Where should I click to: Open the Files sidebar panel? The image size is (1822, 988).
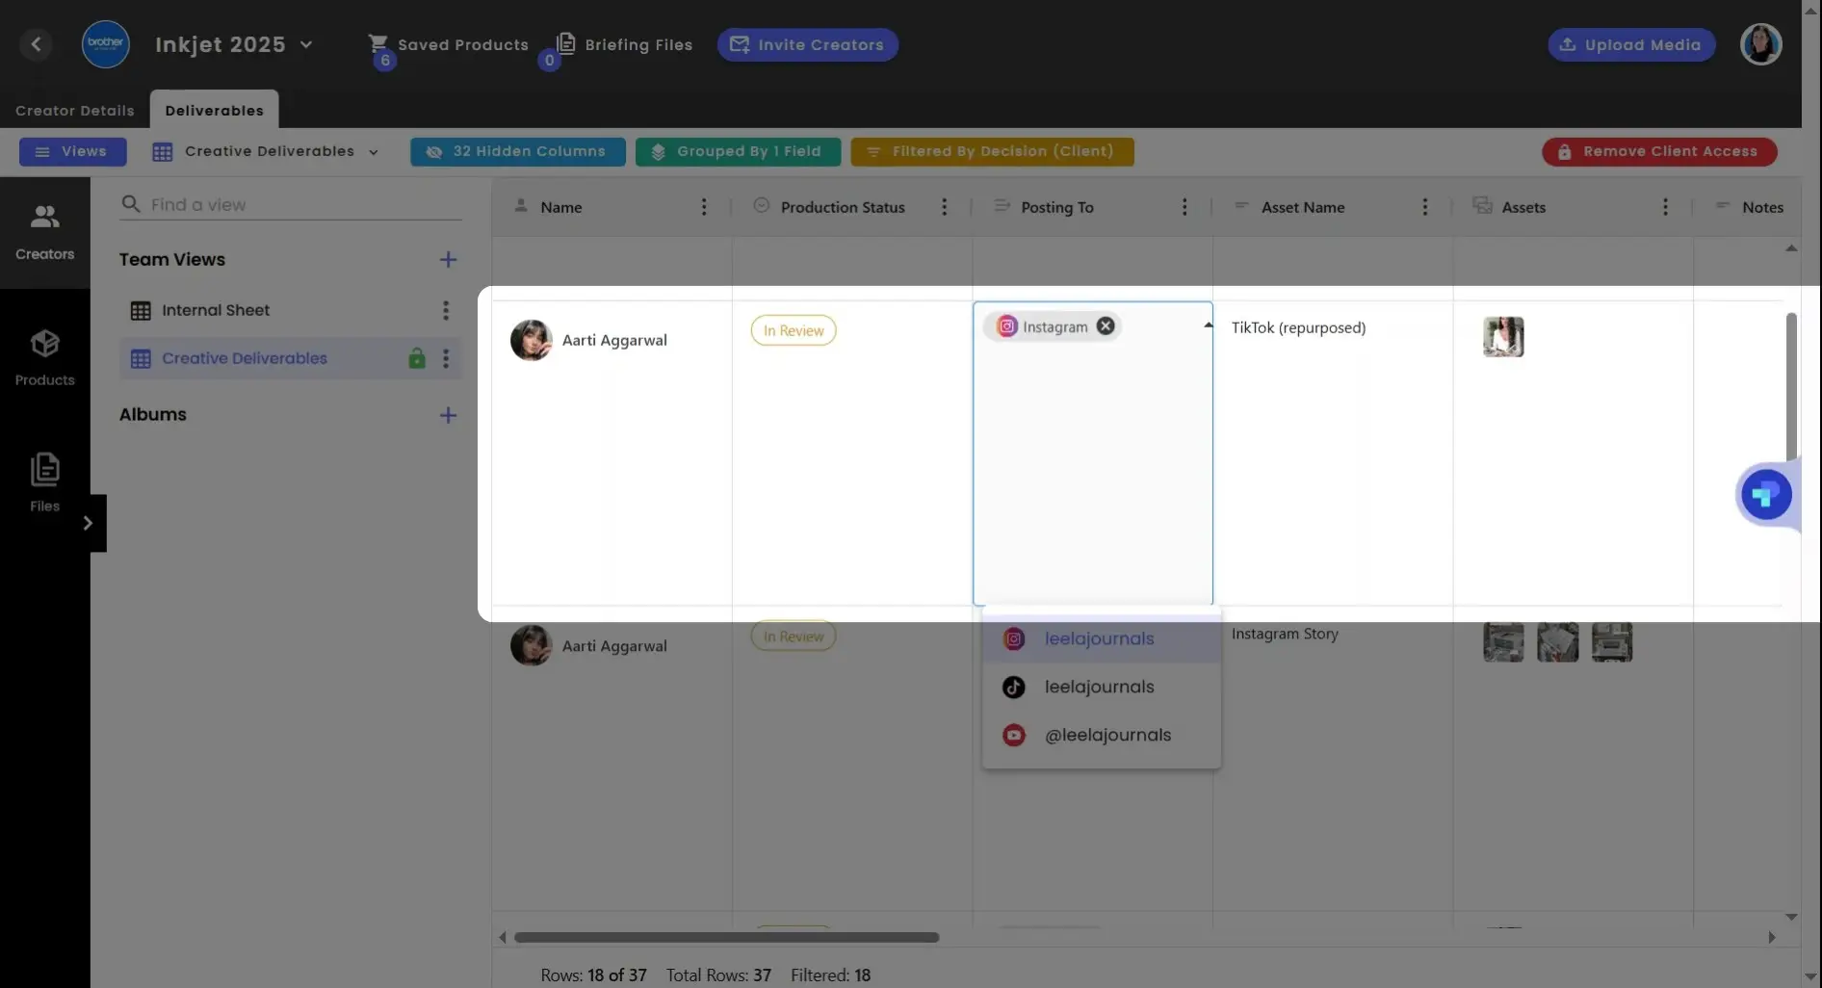click(x=44, y=481)
